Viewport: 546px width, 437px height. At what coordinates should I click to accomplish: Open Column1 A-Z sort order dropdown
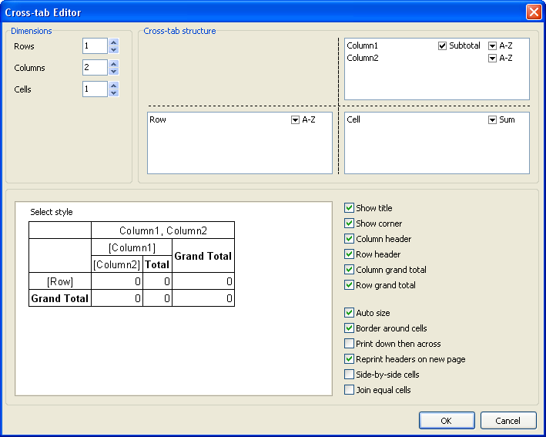pos(493,46)
